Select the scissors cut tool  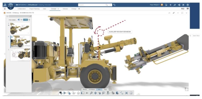tap(65, 93)
